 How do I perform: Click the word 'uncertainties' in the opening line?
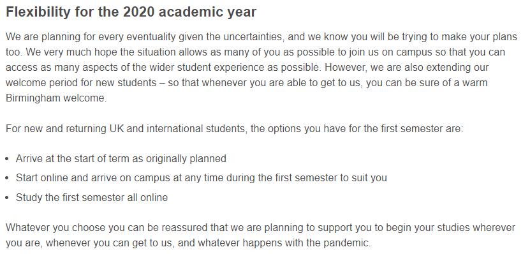click(252, 36)
